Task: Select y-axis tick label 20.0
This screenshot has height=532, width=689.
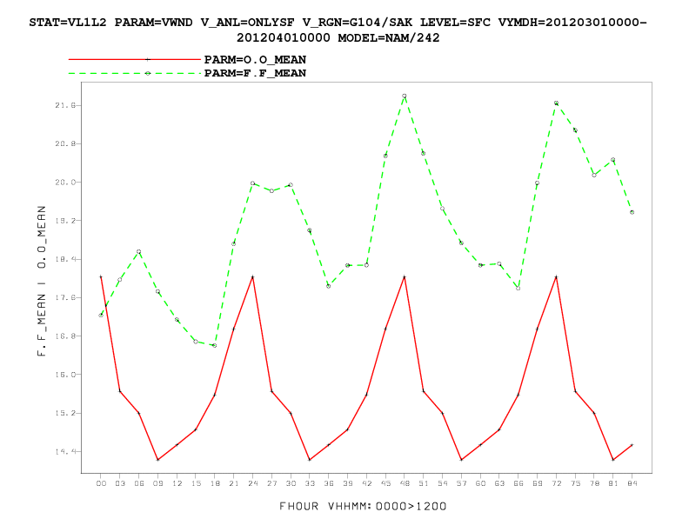Action: coord(64,183)
